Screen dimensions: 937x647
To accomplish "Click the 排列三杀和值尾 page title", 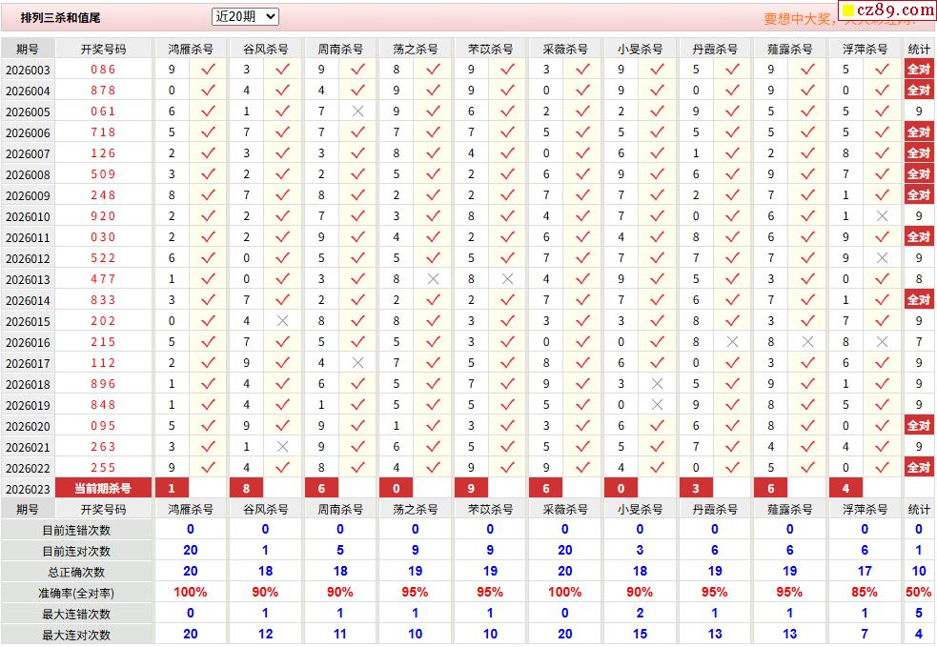I will 60,18.
